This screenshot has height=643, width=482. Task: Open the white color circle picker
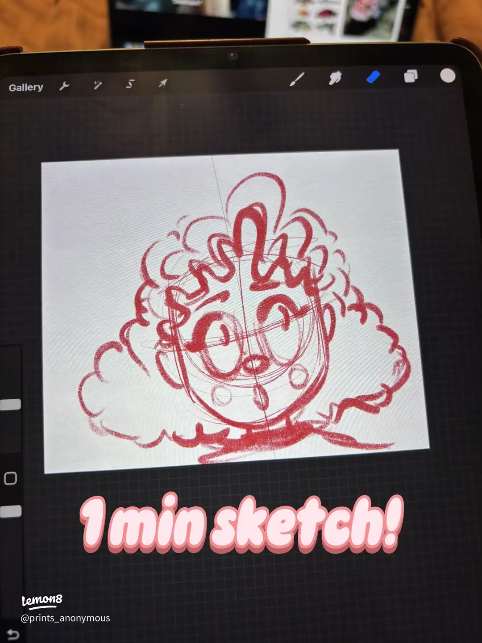pyautogui.click(x=447, y=75)
